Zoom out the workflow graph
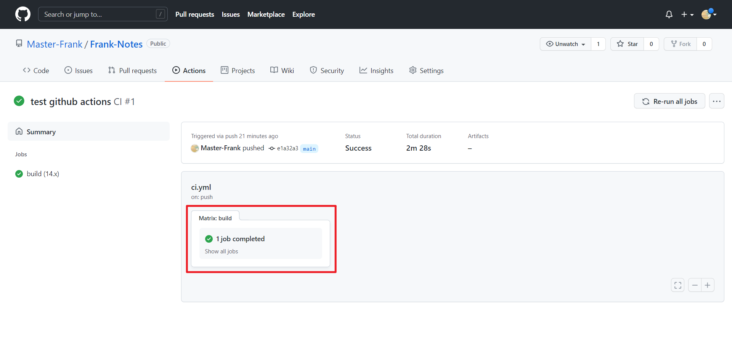This screenshot has height=342, width=732. pyautogui.click(x=695, y=285)
